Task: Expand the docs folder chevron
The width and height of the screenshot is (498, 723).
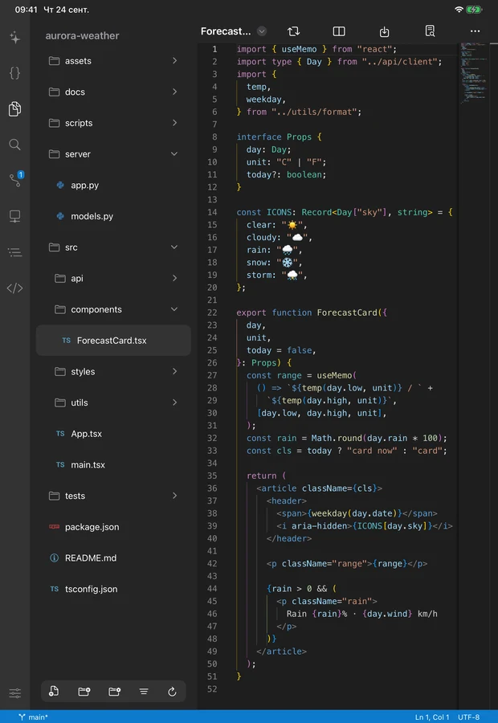Action: coord(175,92)
